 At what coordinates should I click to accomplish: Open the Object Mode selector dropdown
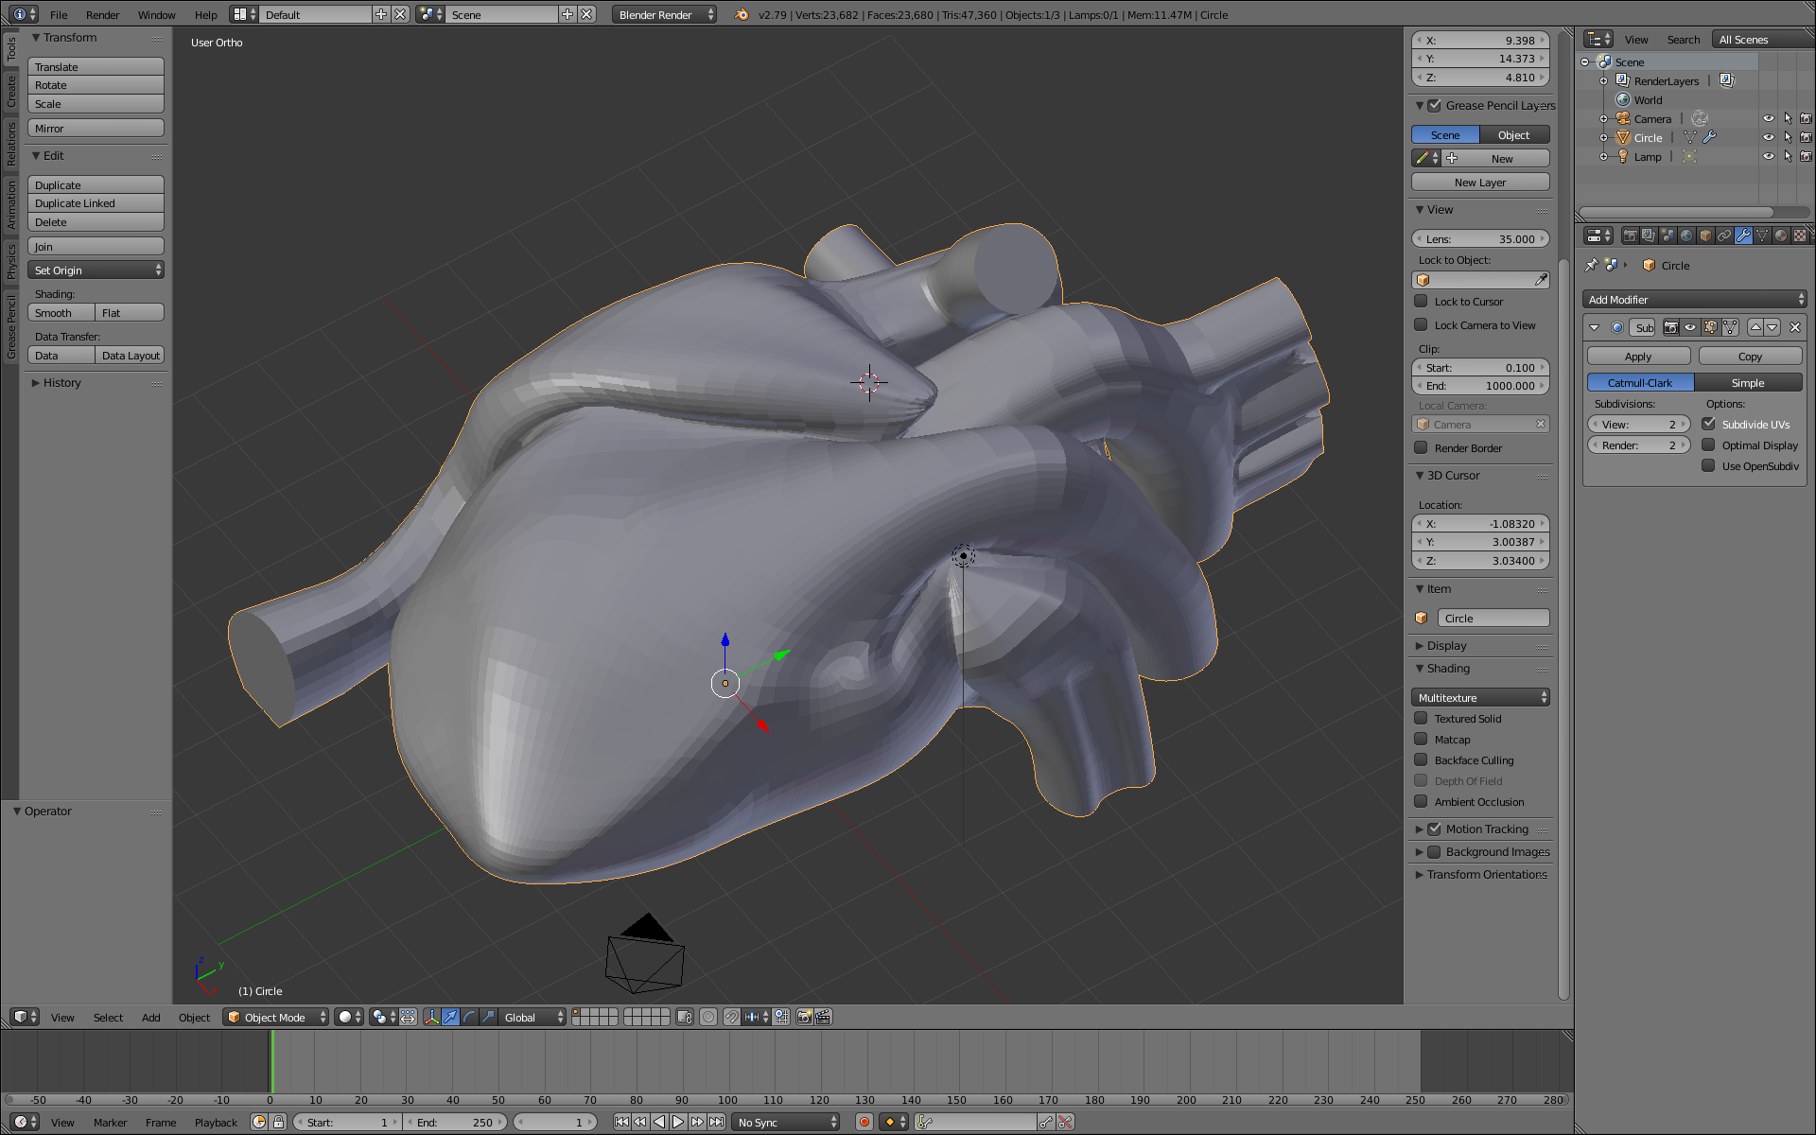[276, 1017]
